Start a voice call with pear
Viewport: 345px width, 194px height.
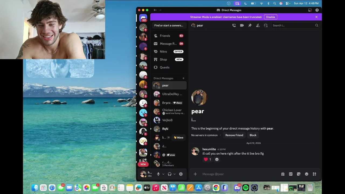click(234, 25)
